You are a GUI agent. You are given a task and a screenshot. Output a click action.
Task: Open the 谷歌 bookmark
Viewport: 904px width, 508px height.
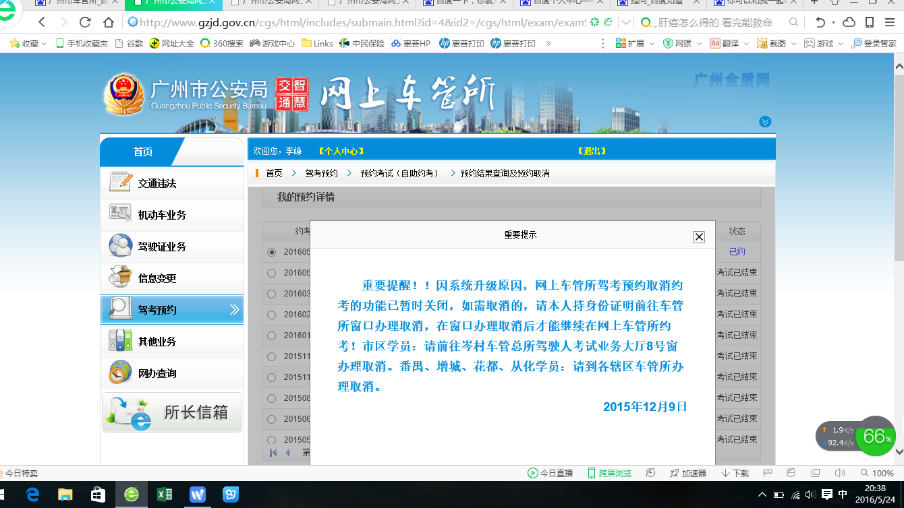(x=130, y=43)
